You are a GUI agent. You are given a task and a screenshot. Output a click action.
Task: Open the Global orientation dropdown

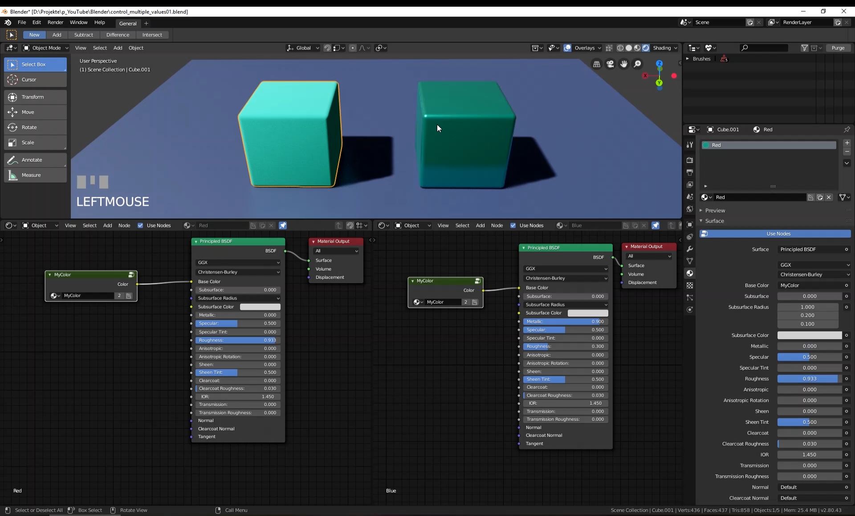point(303,48)
